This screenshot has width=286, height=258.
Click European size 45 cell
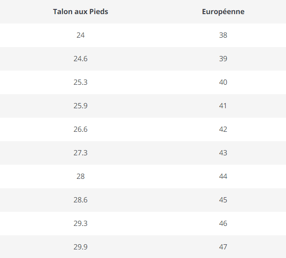click(223, 200)
